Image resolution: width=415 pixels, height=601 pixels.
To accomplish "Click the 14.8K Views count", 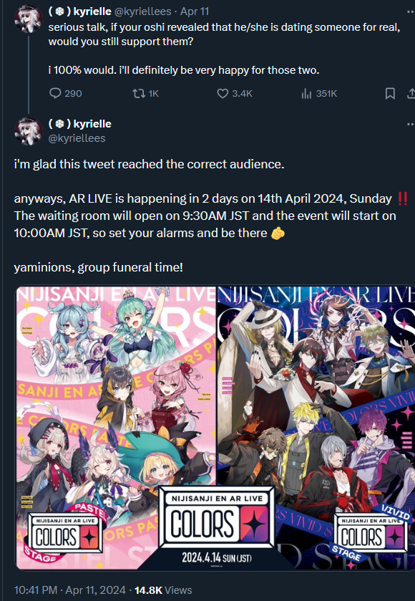I will pos(163,590).
